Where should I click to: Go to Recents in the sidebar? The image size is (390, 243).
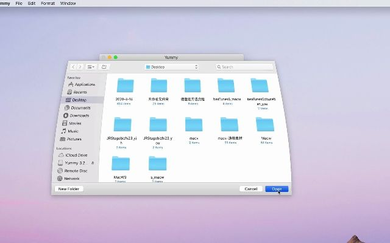pyautogui.click(x=80, y=92)
